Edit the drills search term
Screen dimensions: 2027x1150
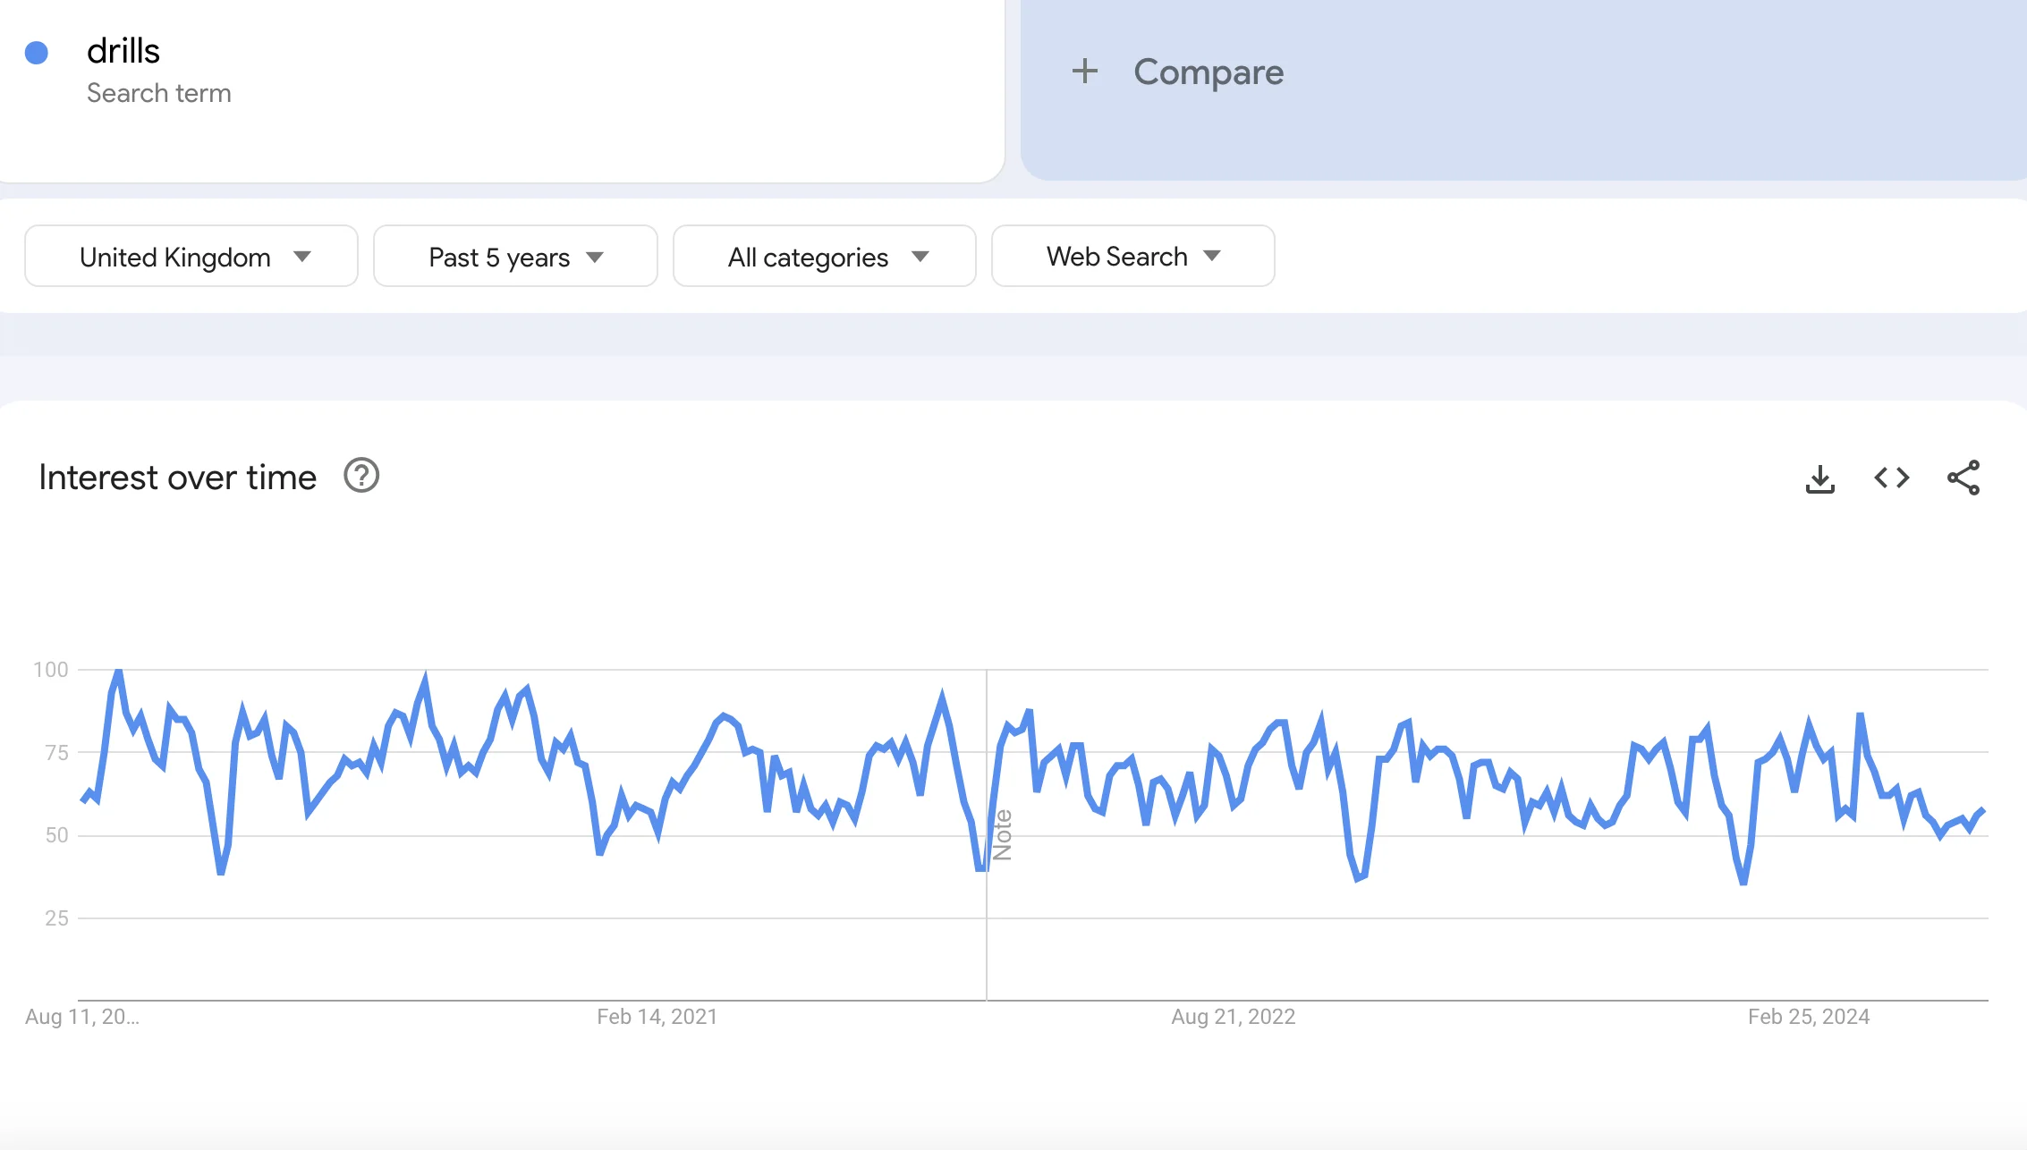tap(123, 51)
